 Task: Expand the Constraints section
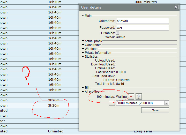(x=83, y=45)
